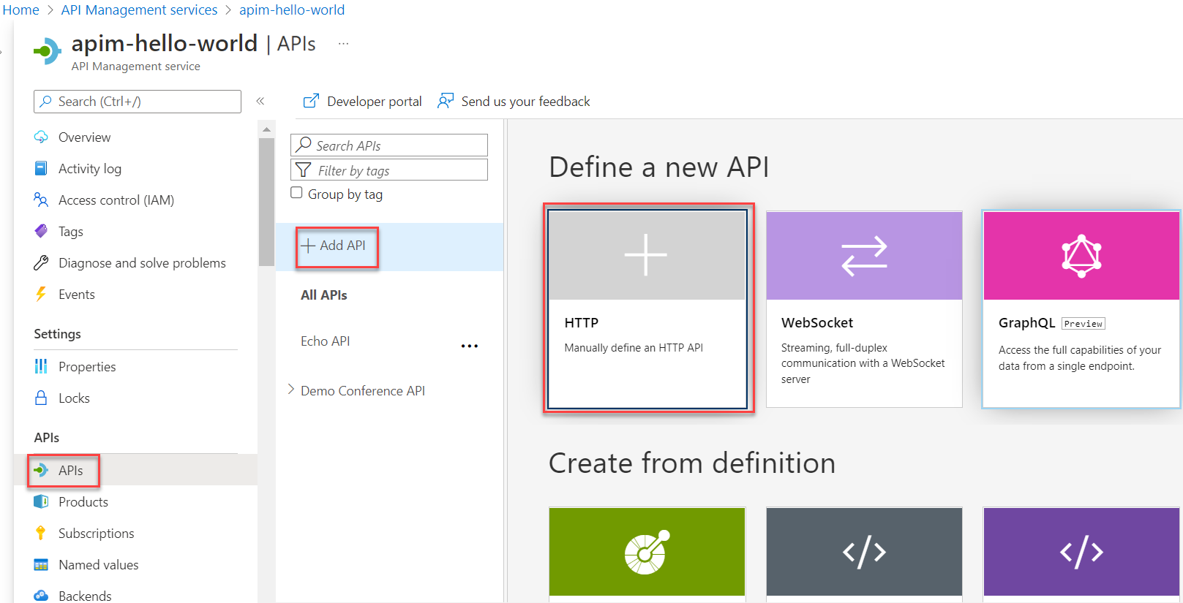1183x603 pixels.
Task: Toggle the Group by tag checkbox
Action: click(296, 193)
